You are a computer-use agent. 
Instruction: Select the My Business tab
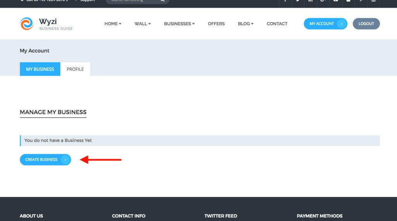[x=40, y=69]
